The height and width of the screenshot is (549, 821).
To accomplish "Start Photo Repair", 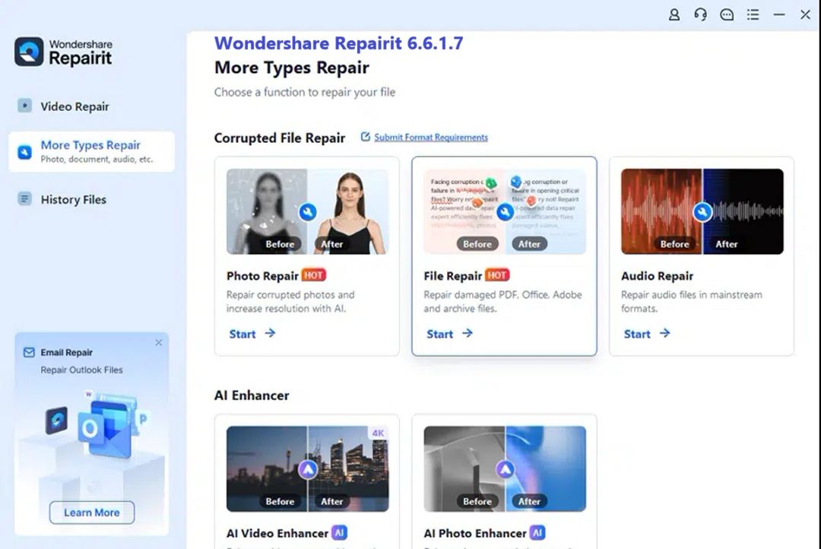I will (x=252, y=334).
